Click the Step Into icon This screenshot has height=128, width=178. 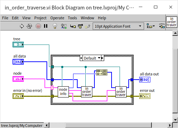click(73, 26)
